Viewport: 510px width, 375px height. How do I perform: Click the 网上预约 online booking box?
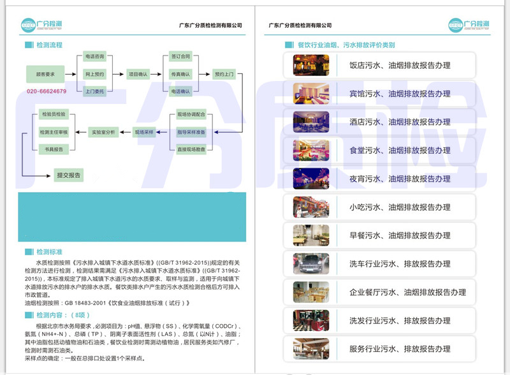pyautogui.click(x=94, y=75)
